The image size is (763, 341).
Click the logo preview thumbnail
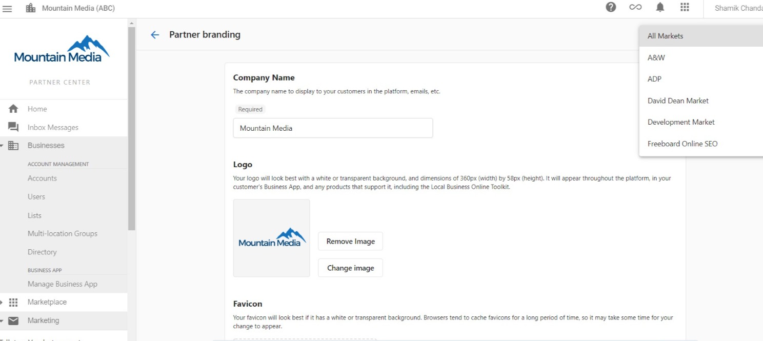(271, 238)
